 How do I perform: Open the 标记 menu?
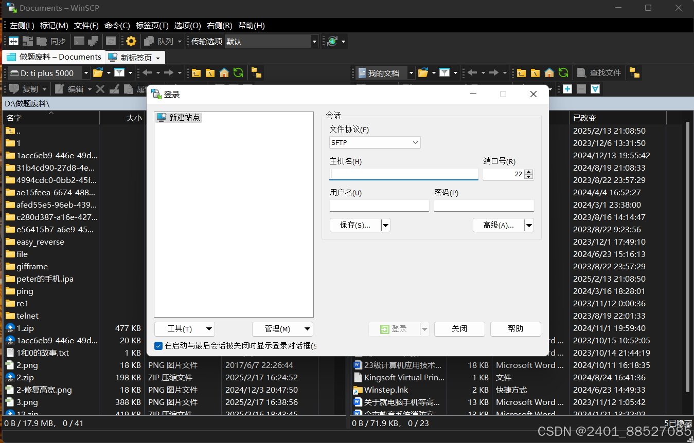point(54,26)
